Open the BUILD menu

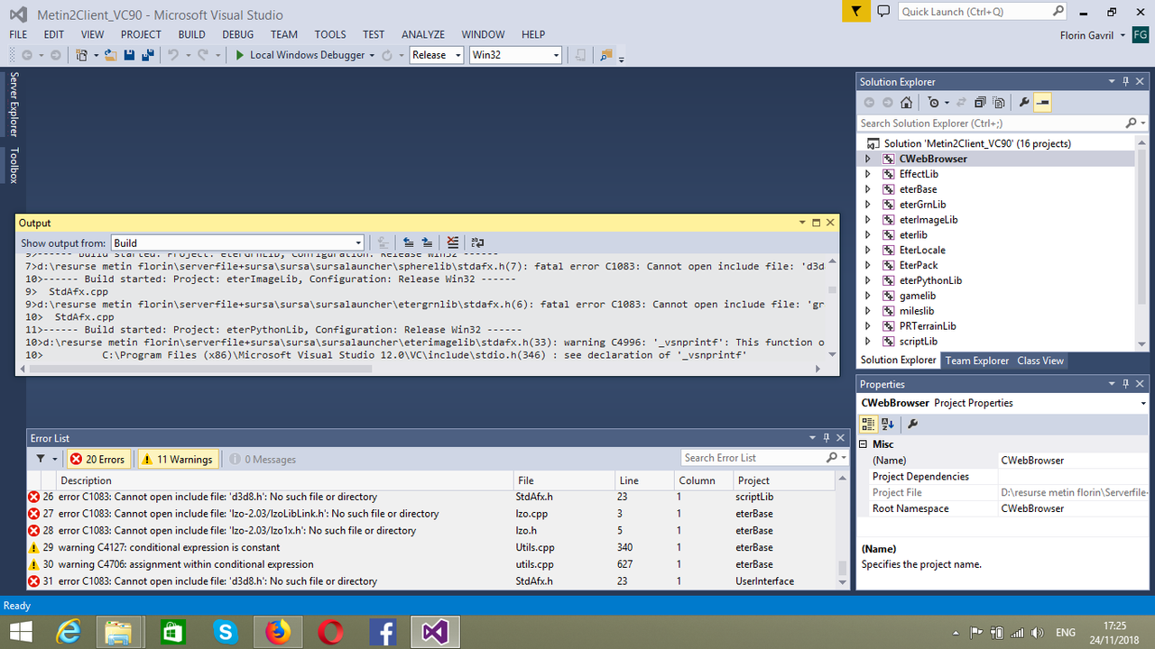pos(191,34)
